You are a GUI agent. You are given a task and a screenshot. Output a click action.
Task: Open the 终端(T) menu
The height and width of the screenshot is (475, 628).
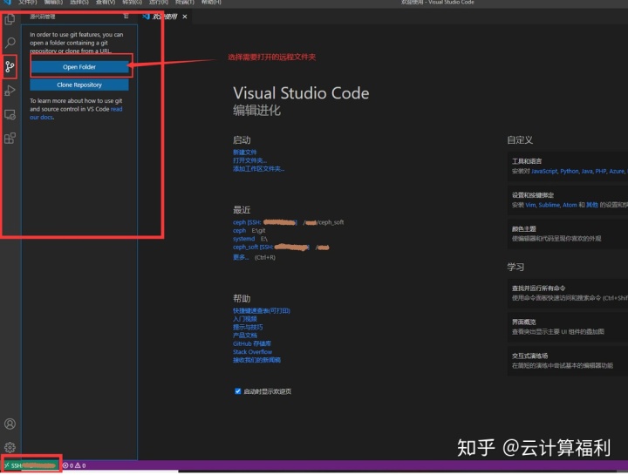point(185,3)
